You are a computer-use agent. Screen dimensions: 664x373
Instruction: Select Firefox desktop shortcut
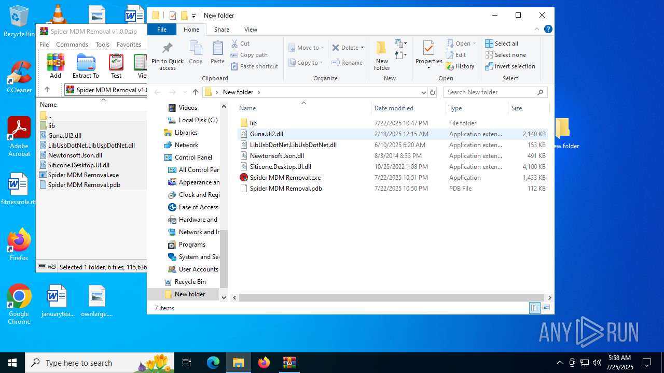pyautogui.click(x=19, y=245)
